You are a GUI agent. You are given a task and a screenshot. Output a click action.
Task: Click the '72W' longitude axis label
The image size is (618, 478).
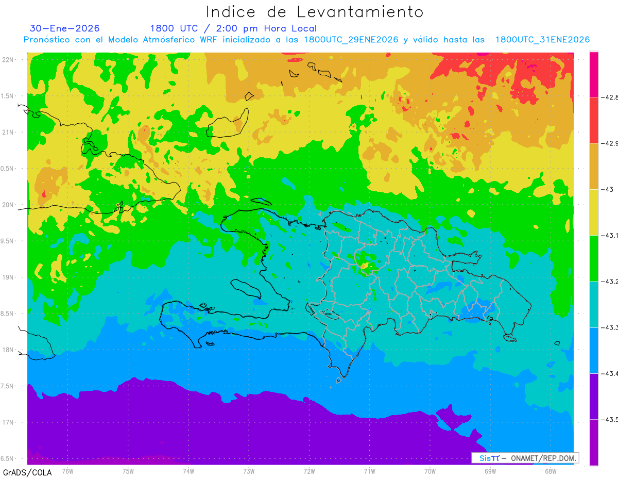[x=309, y=471]
